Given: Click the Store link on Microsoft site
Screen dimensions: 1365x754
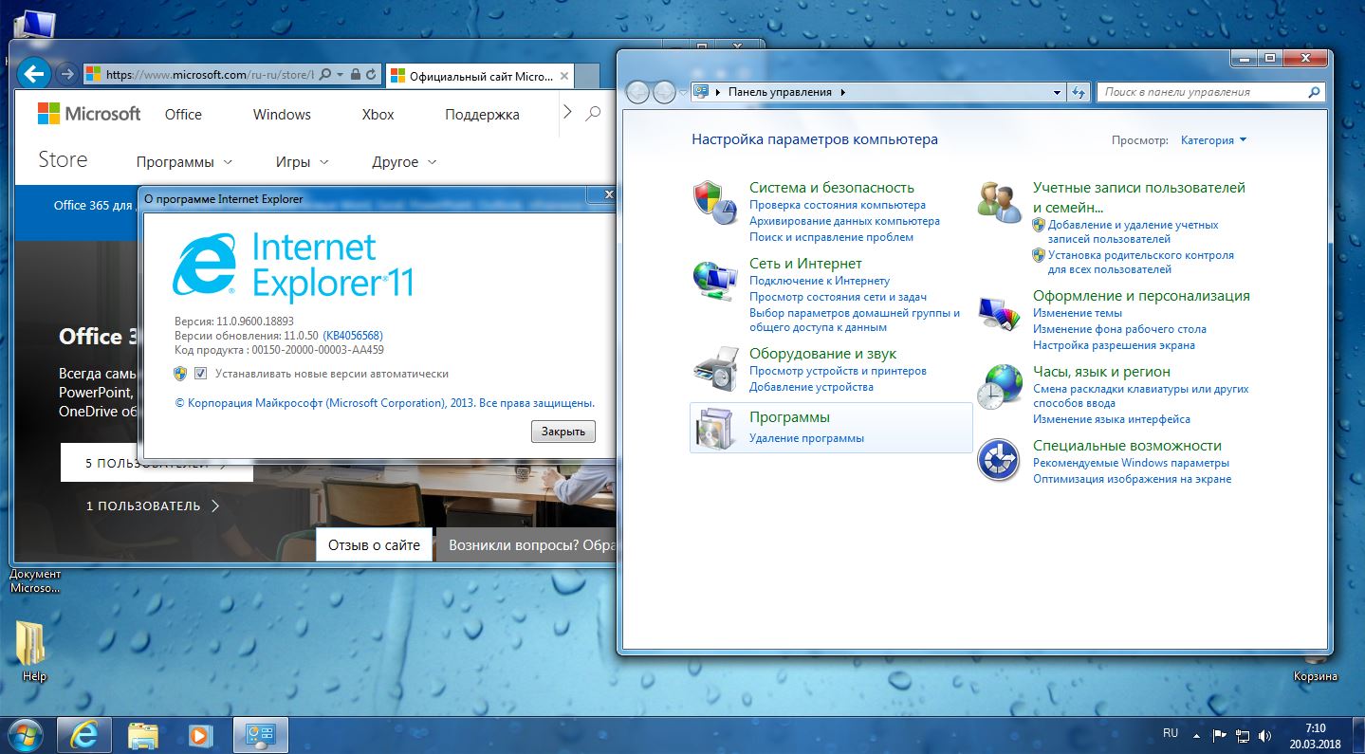Looking at the screenshot, I should 63,160.
